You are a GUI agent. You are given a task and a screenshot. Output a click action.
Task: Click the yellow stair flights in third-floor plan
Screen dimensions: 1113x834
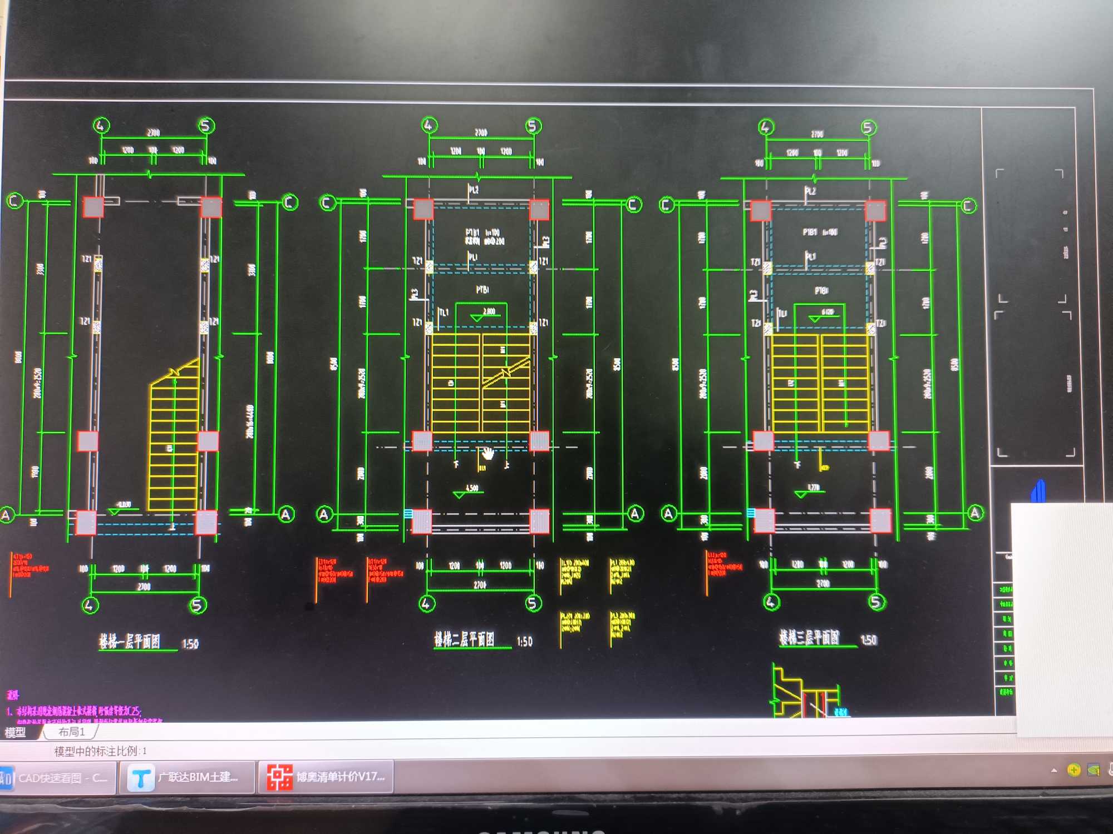click(x=820, y=383)
